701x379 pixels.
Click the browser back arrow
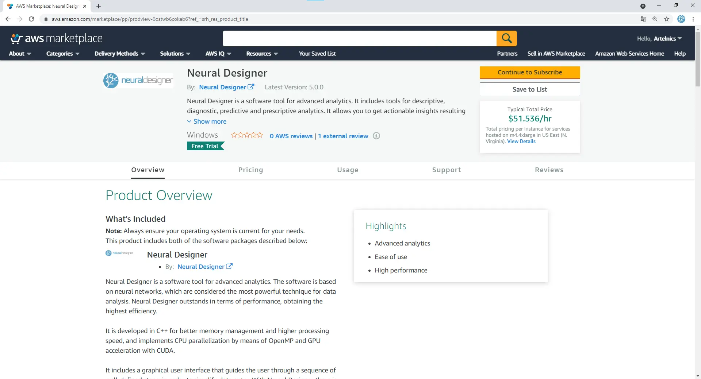(8, 19)
